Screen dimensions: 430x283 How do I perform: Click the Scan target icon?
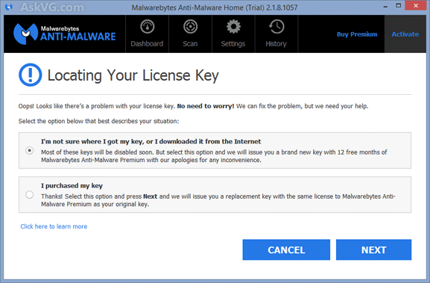(x=190, y=27)
